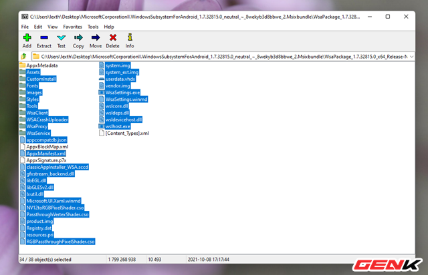Viewport: 428px width, 275px height.
Task: Select appcompatdb.json file
Action: click(x=43, y=140)
